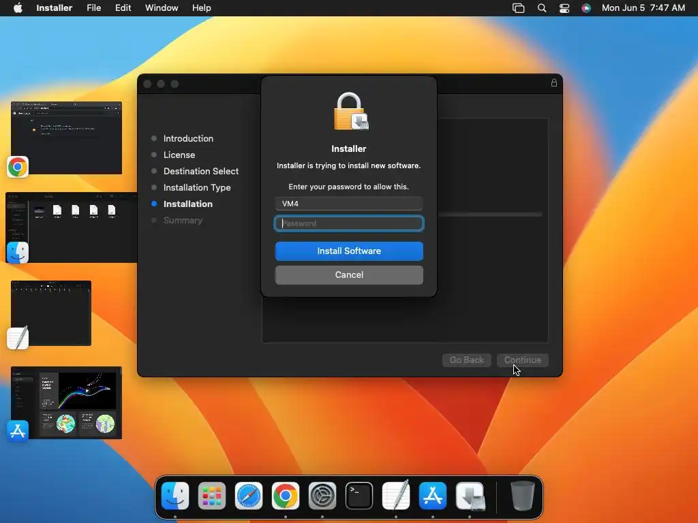The image size is (698, 523).
Task: Click the padlock installer icon in dialog
Action: (x=351, y=112)
